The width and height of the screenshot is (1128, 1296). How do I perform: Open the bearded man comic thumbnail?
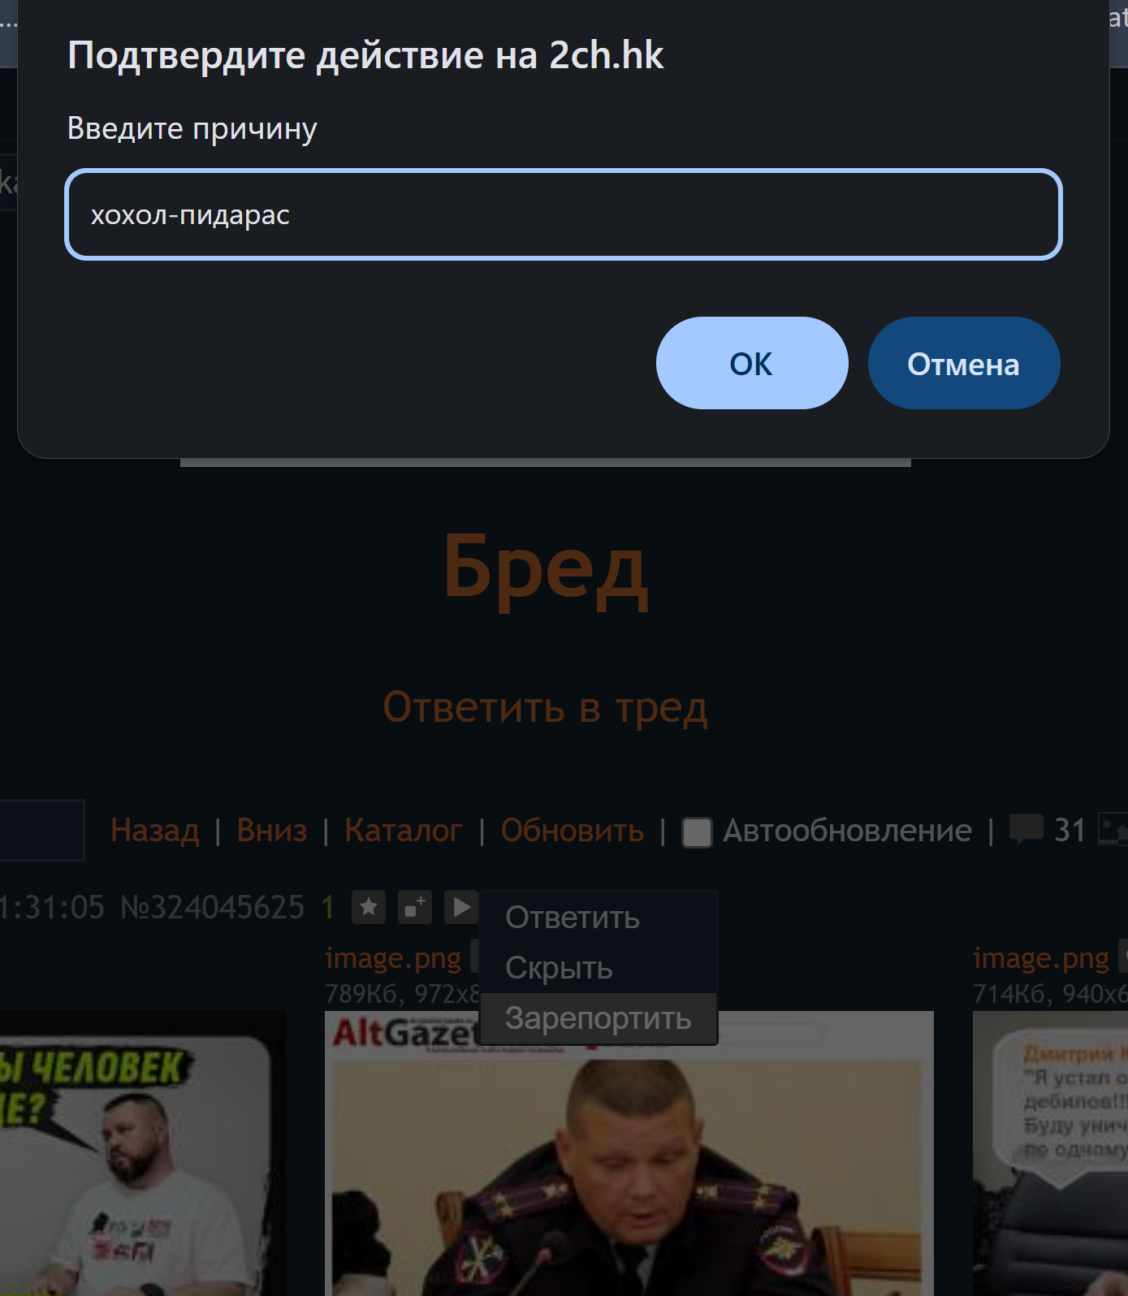click(142, 1153)
